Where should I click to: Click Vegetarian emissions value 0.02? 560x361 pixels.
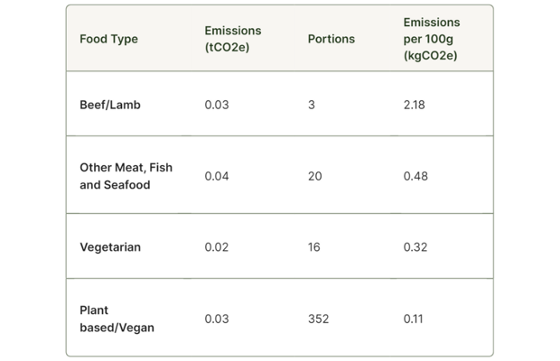[x=217, y=247]
